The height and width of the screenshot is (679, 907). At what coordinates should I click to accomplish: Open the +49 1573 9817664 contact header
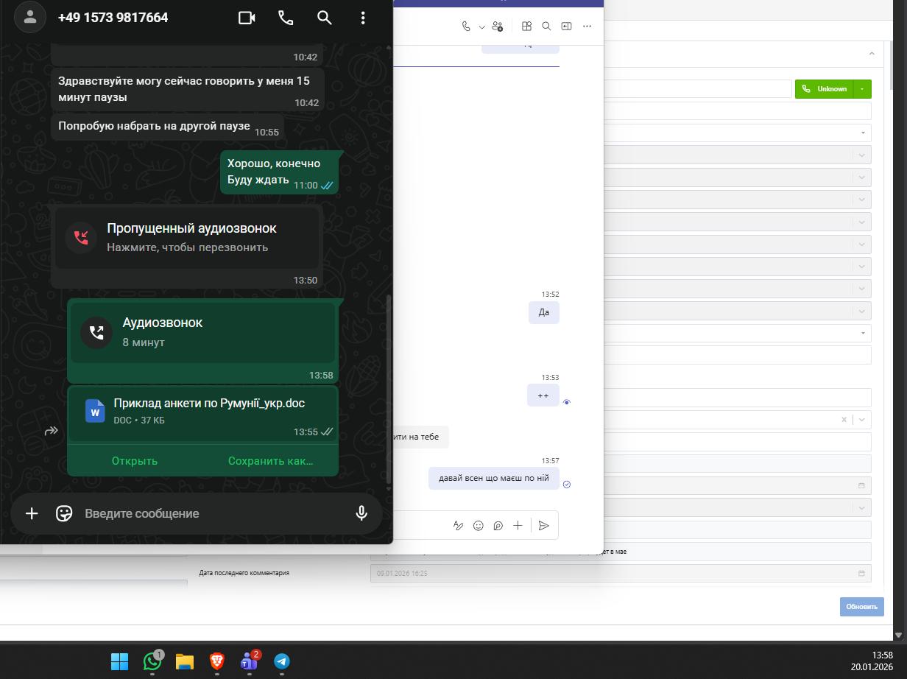(113, 18)
